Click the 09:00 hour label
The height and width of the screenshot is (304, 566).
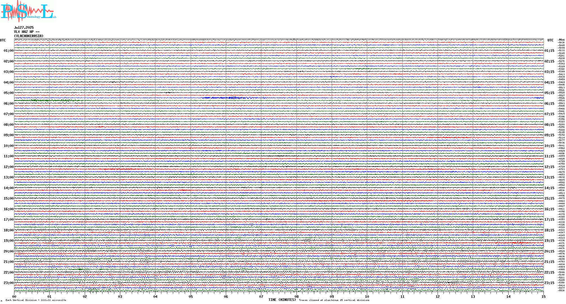(x=8, y=135)
